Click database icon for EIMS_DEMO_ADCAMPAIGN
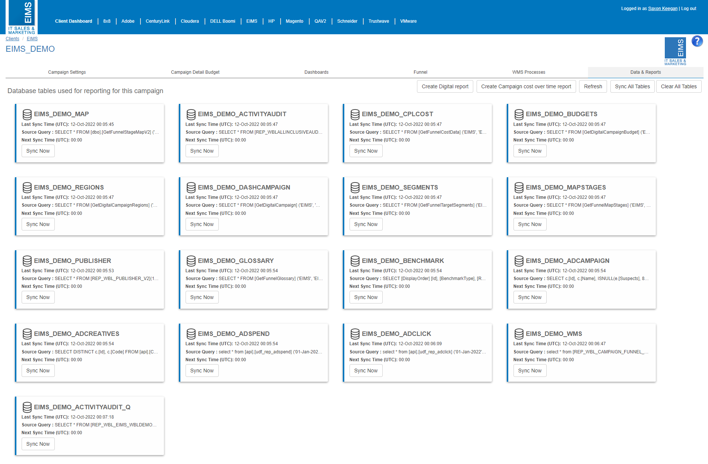This screenshot has height=464, width=708. [519, 261]
